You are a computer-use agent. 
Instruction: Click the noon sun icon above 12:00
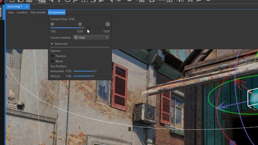point(80,24)
